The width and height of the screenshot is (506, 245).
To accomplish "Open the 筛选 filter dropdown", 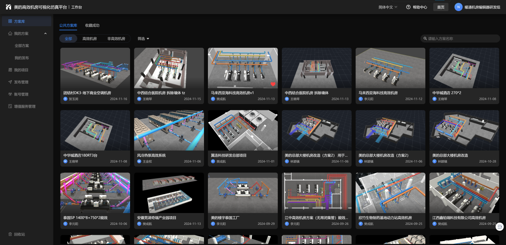I will tap(143, 39).
